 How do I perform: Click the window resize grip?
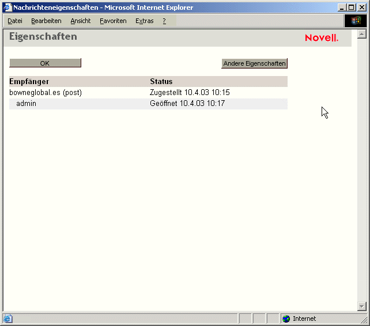click(x=364, y=320)
